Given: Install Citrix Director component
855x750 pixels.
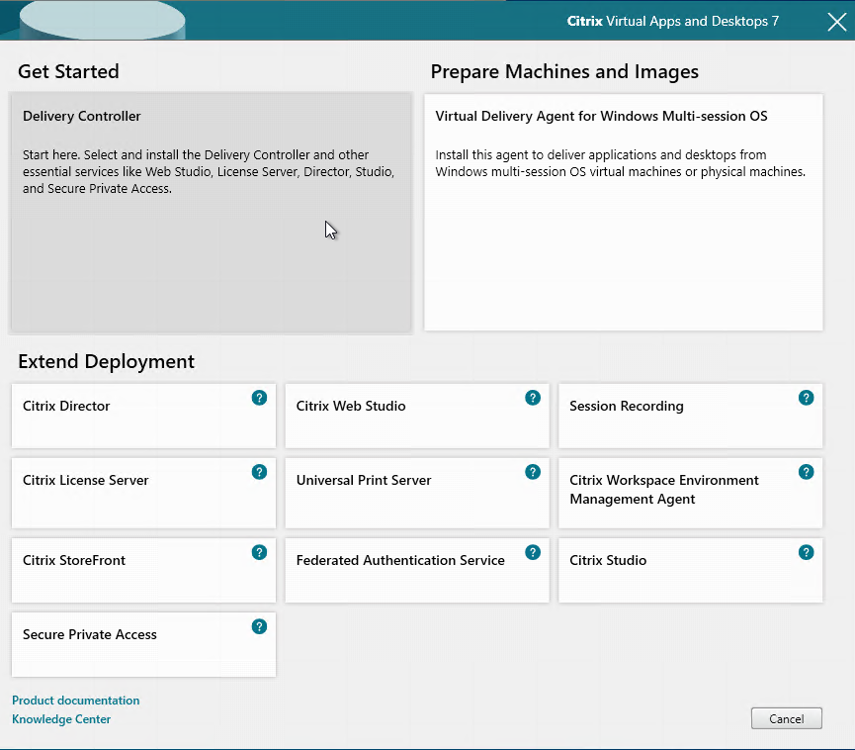Looking at the screenshot, I should tap(128, 418).
